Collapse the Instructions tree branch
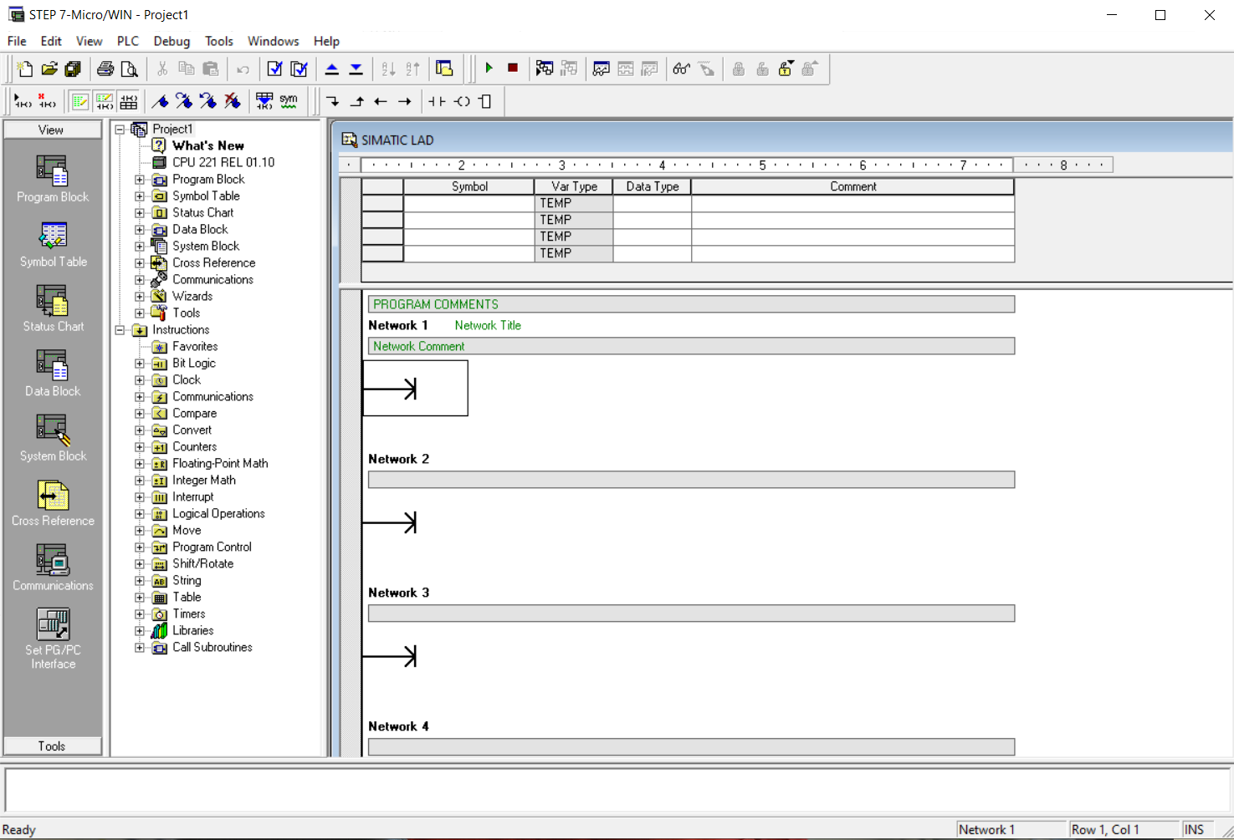 pos(120,329)
